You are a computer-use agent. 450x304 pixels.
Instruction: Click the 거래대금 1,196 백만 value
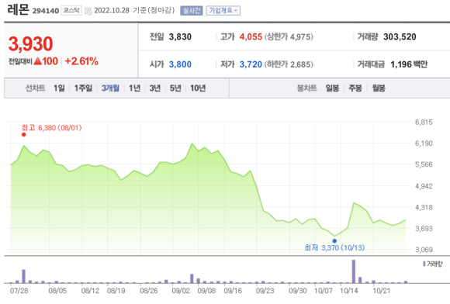409,64
